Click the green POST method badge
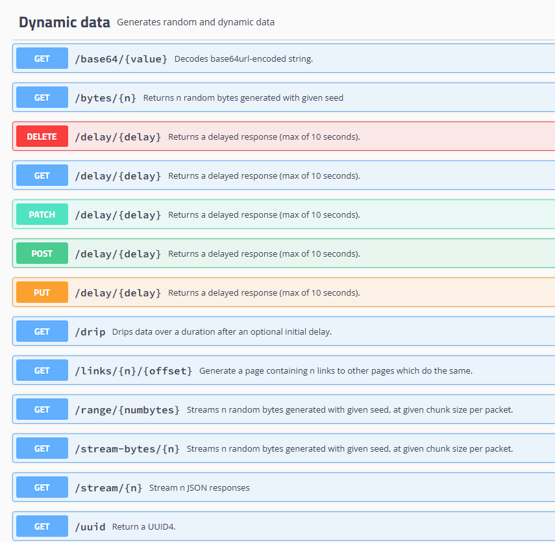 42,253
